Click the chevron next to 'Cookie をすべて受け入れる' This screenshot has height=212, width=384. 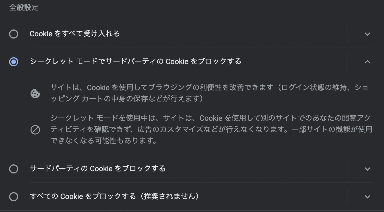tap(368, 33)
